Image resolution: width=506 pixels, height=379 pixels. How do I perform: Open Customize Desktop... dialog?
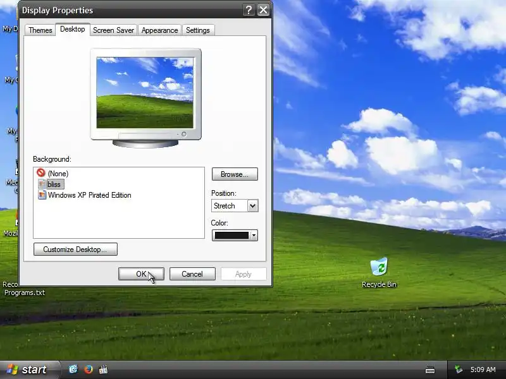pyautogui.click(x=75, y=250)
